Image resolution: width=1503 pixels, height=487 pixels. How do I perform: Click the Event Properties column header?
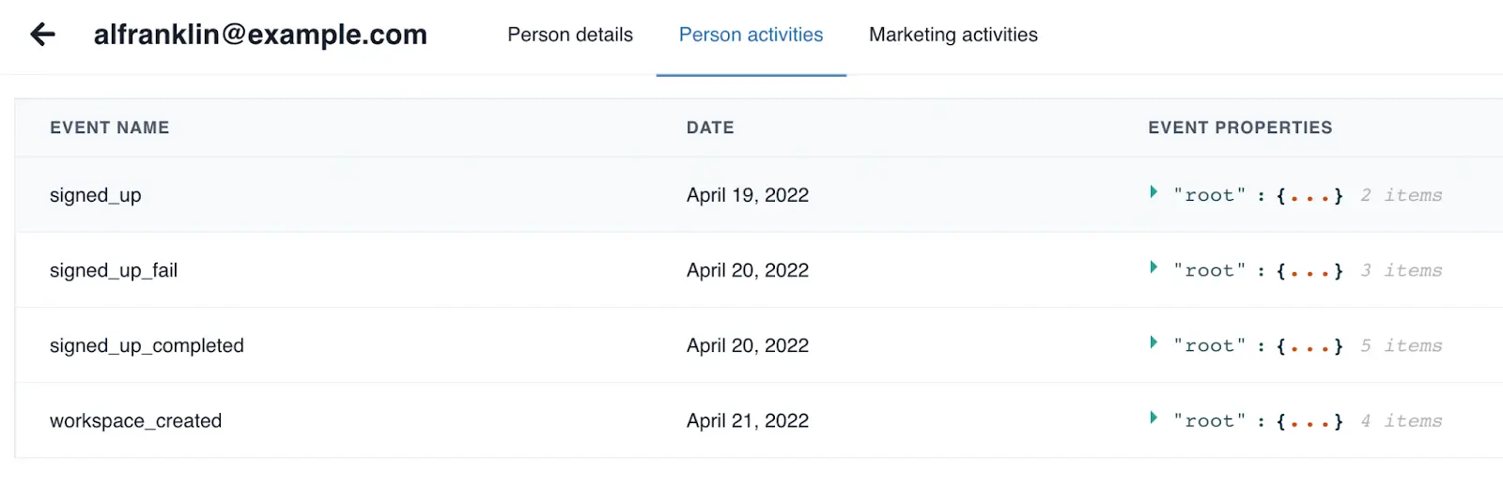coord(1240,128)
